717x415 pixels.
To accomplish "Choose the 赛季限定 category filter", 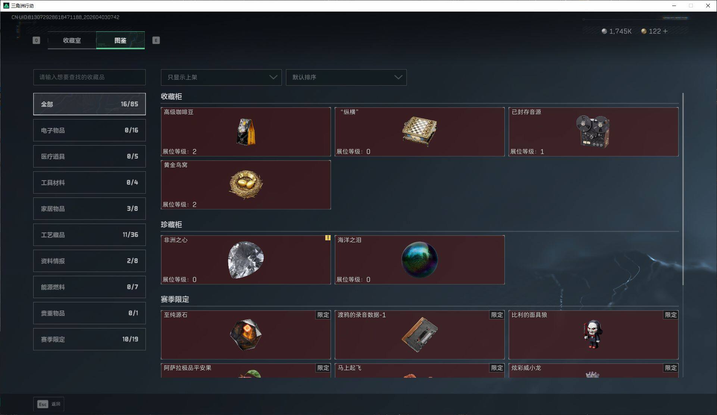I will [90, 339].
